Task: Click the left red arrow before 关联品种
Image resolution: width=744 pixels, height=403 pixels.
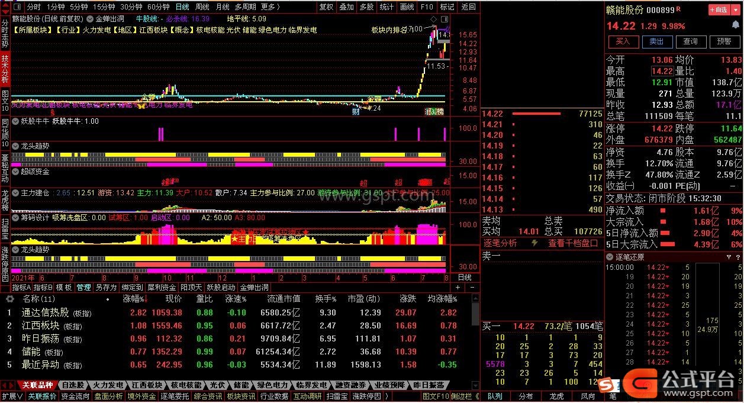Action: pyautogui.click(x=5, y=385)
